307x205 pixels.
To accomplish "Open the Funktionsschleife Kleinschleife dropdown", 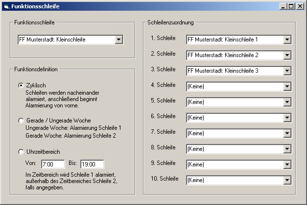I will (118, 40).
